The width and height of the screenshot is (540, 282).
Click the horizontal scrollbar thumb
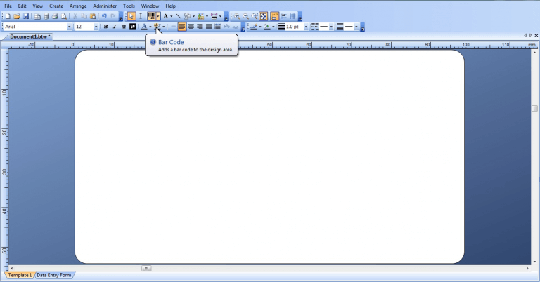click(146, 268)
